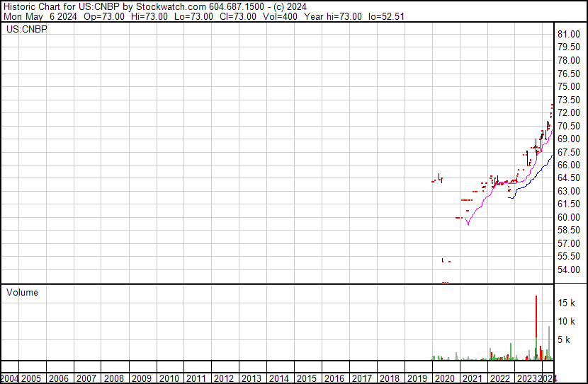Click the 2022 year label
The height and width of the screenshot is (384, 588).
(500, 378)
